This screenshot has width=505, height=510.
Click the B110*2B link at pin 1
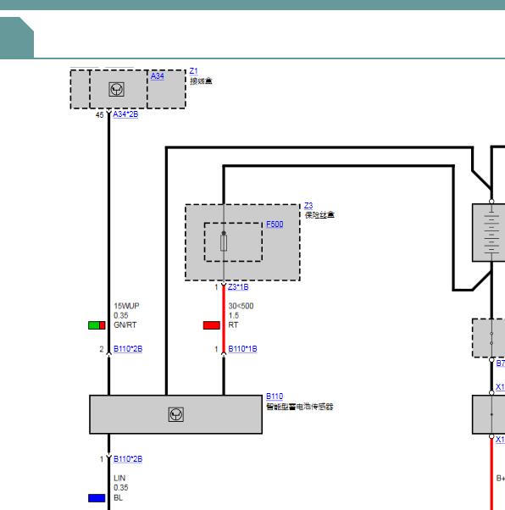[x=128, y=459]
